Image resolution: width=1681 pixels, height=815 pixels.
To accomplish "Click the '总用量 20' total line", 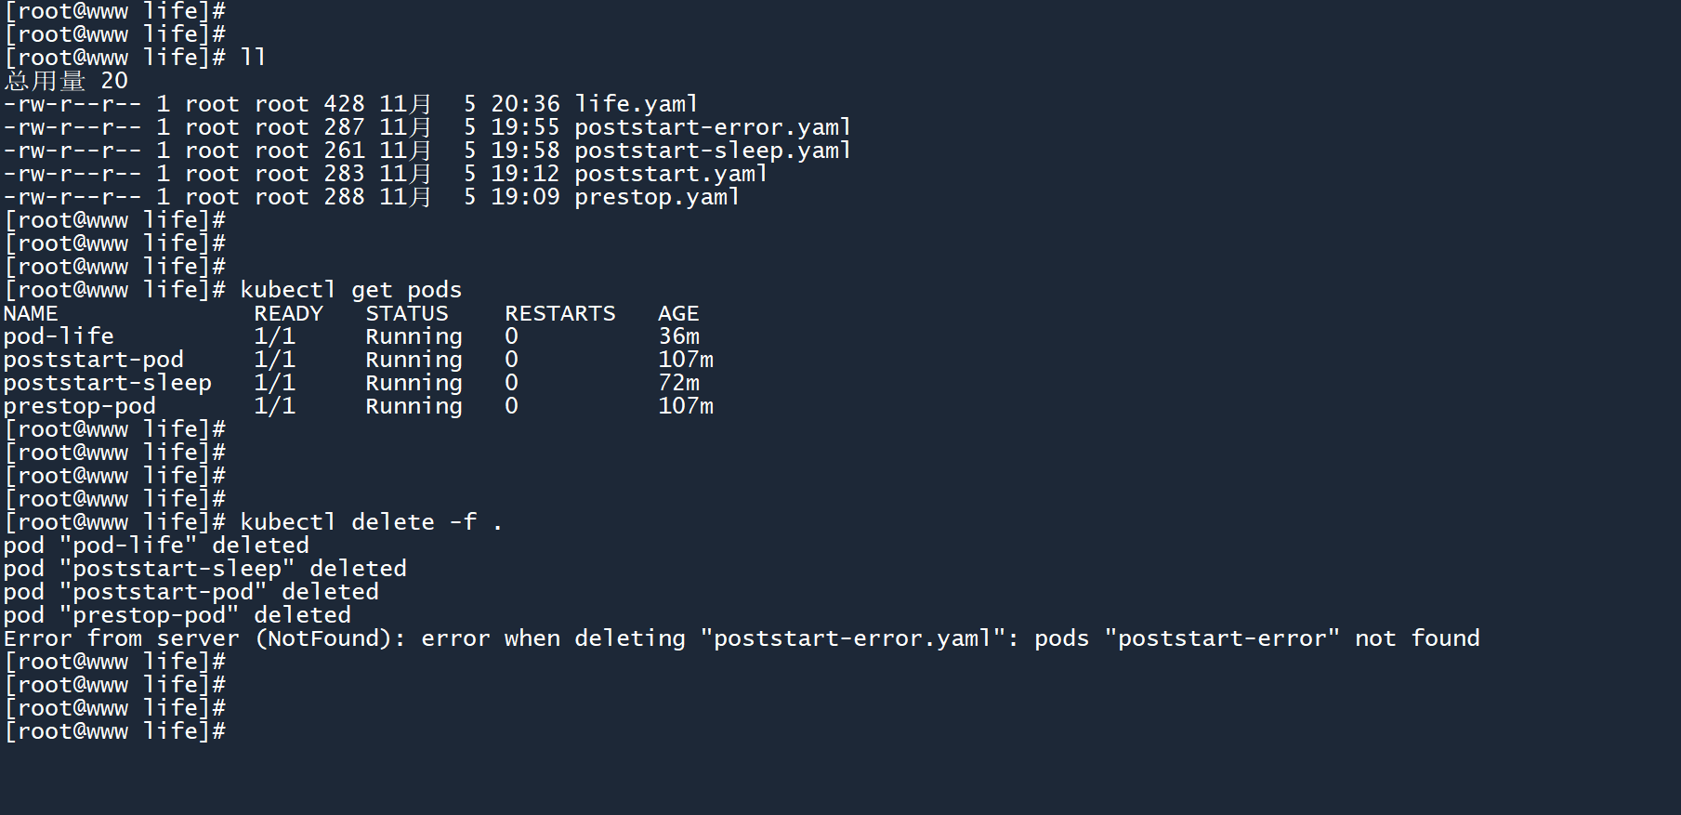I will [66, 81].
